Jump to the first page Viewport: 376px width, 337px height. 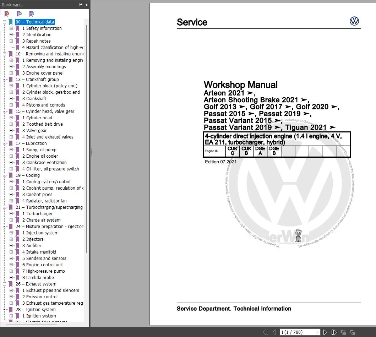pos(266,332)
